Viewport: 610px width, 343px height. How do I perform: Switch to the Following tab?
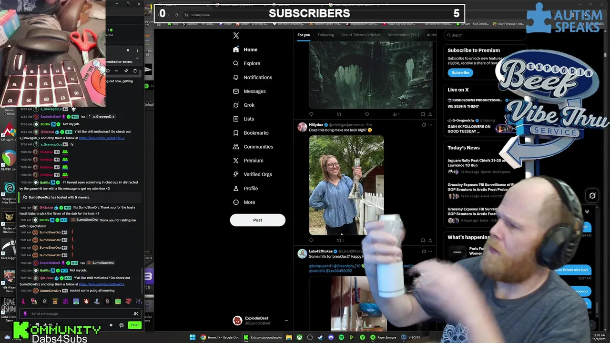point(325,35)
